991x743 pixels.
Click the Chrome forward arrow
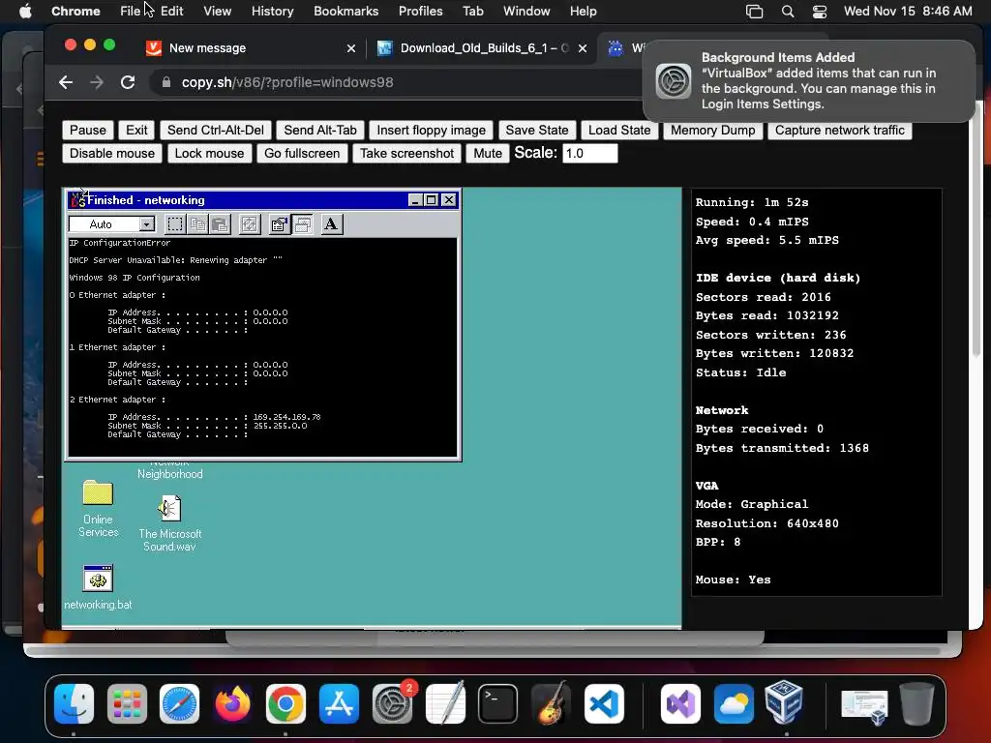point(97,82)
